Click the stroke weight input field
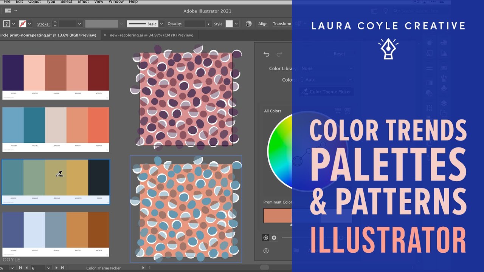The image size is (484, 272). [67, 24]
